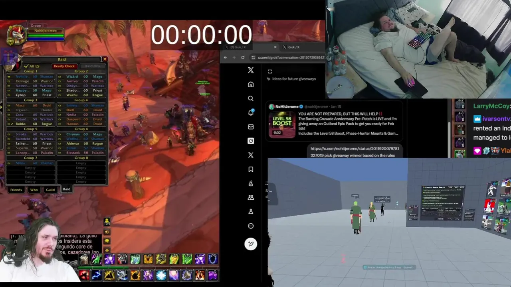Open the NoHitJerome profile name in the post

click(x=287, y=107)
